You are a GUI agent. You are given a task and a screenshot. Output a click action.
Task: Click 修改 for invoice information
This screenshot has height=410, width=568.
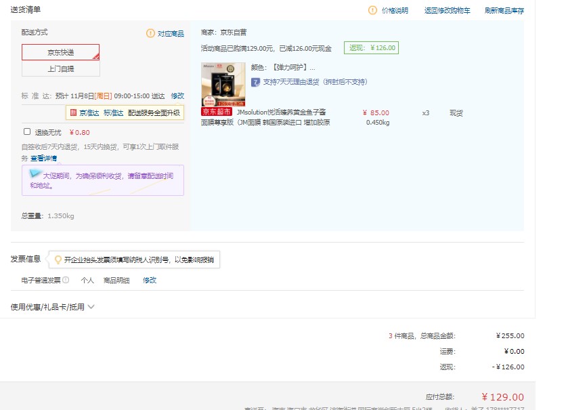[x=150, y=280]
